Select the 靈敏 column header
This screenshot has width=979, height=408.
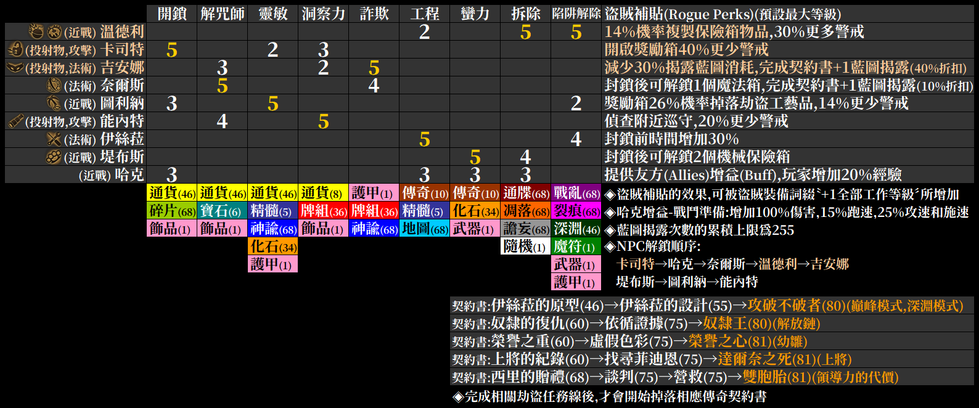click(273, 14)
